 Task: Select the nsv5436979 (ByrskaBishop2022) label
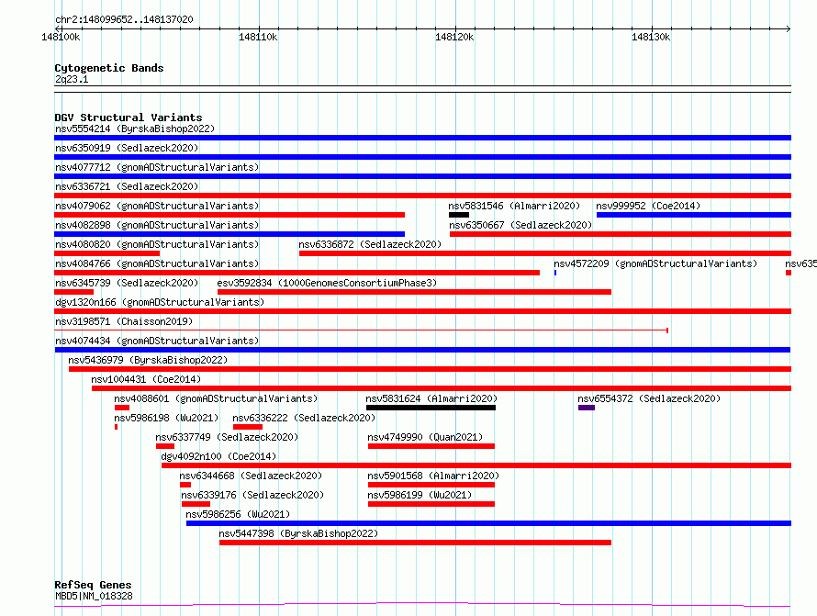click(148, 360)
